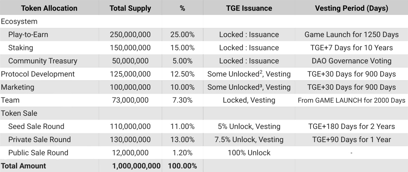The height and width of the screenshot is (172, 408).
Task: Click the Token Sale category label
Action: 19,113
